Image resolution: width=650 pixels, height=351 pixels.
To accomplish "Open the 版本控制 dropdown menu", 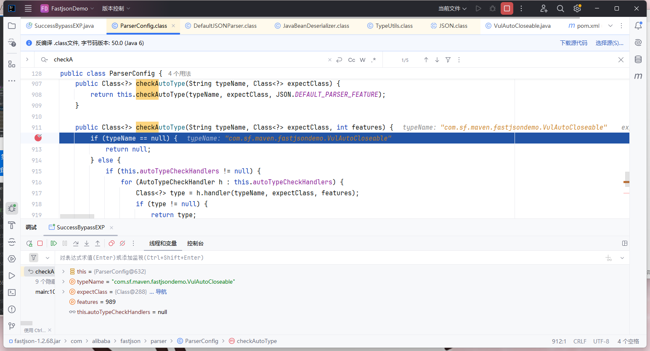I will click(116, 8).
